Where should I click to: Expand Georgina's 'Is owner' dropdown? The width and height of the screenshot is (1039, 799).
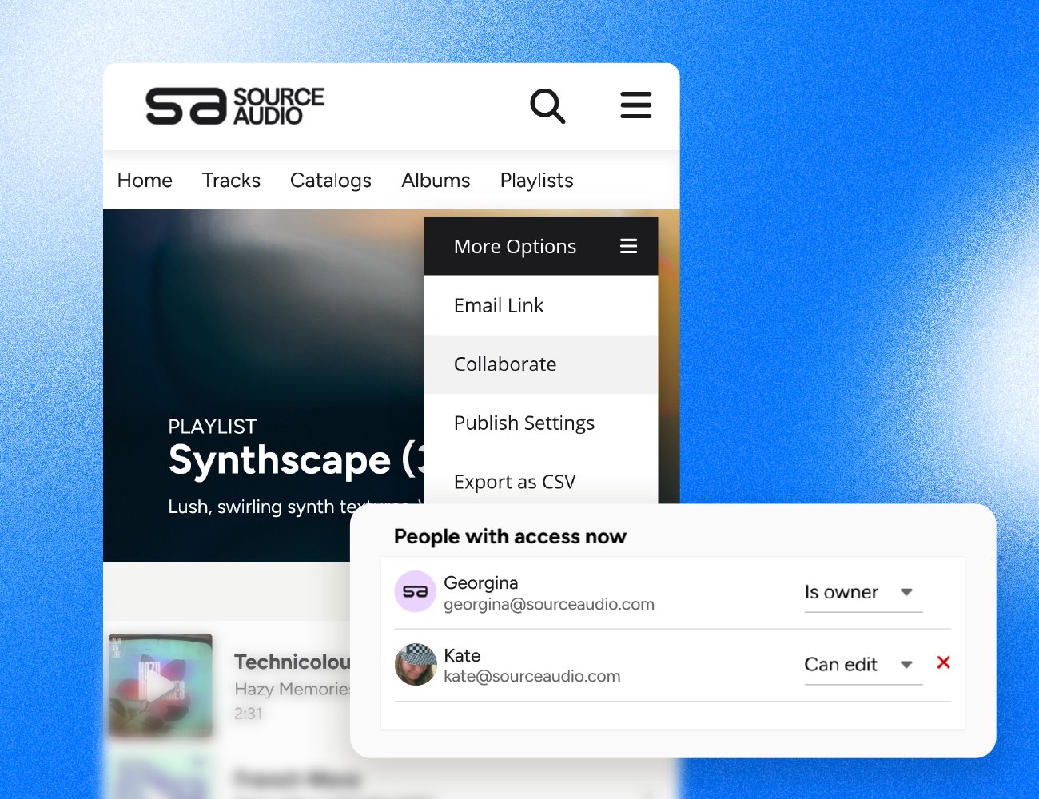click(x=863, y=593)
